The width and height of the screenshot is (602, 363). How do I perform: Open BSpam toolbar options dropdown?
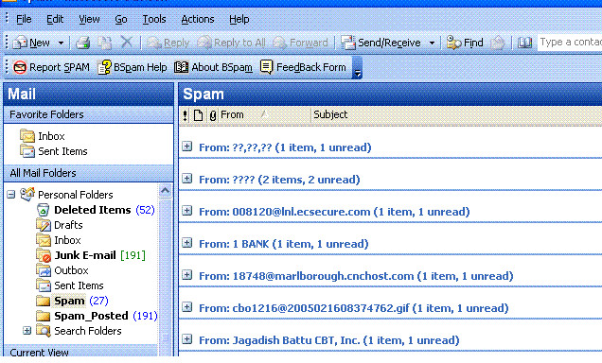(357, 67)
